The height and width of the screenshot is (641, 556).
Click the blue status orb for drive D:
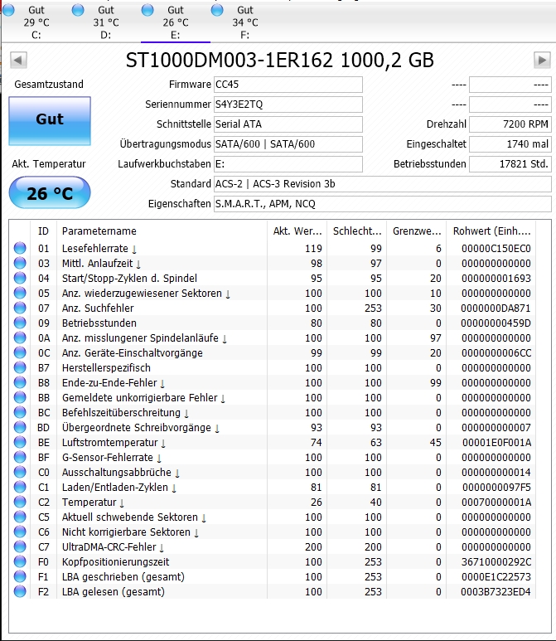point(78,10)
